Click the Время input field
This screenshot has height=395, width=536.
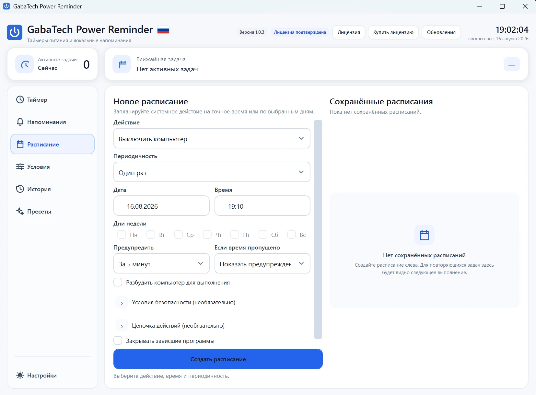(262, 206)
